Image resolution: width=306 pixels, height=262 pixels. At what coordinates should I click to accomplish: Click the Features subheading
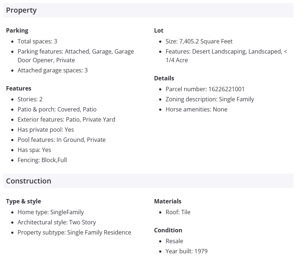click(x=18, y=88)
